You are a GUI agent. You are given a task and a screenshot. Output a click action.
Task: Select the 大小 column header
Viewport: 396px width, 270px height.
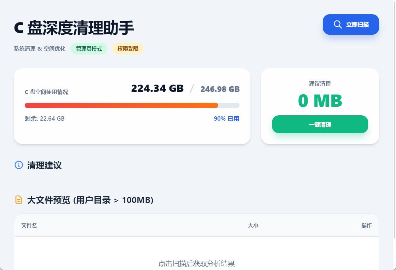pos(253,225)
